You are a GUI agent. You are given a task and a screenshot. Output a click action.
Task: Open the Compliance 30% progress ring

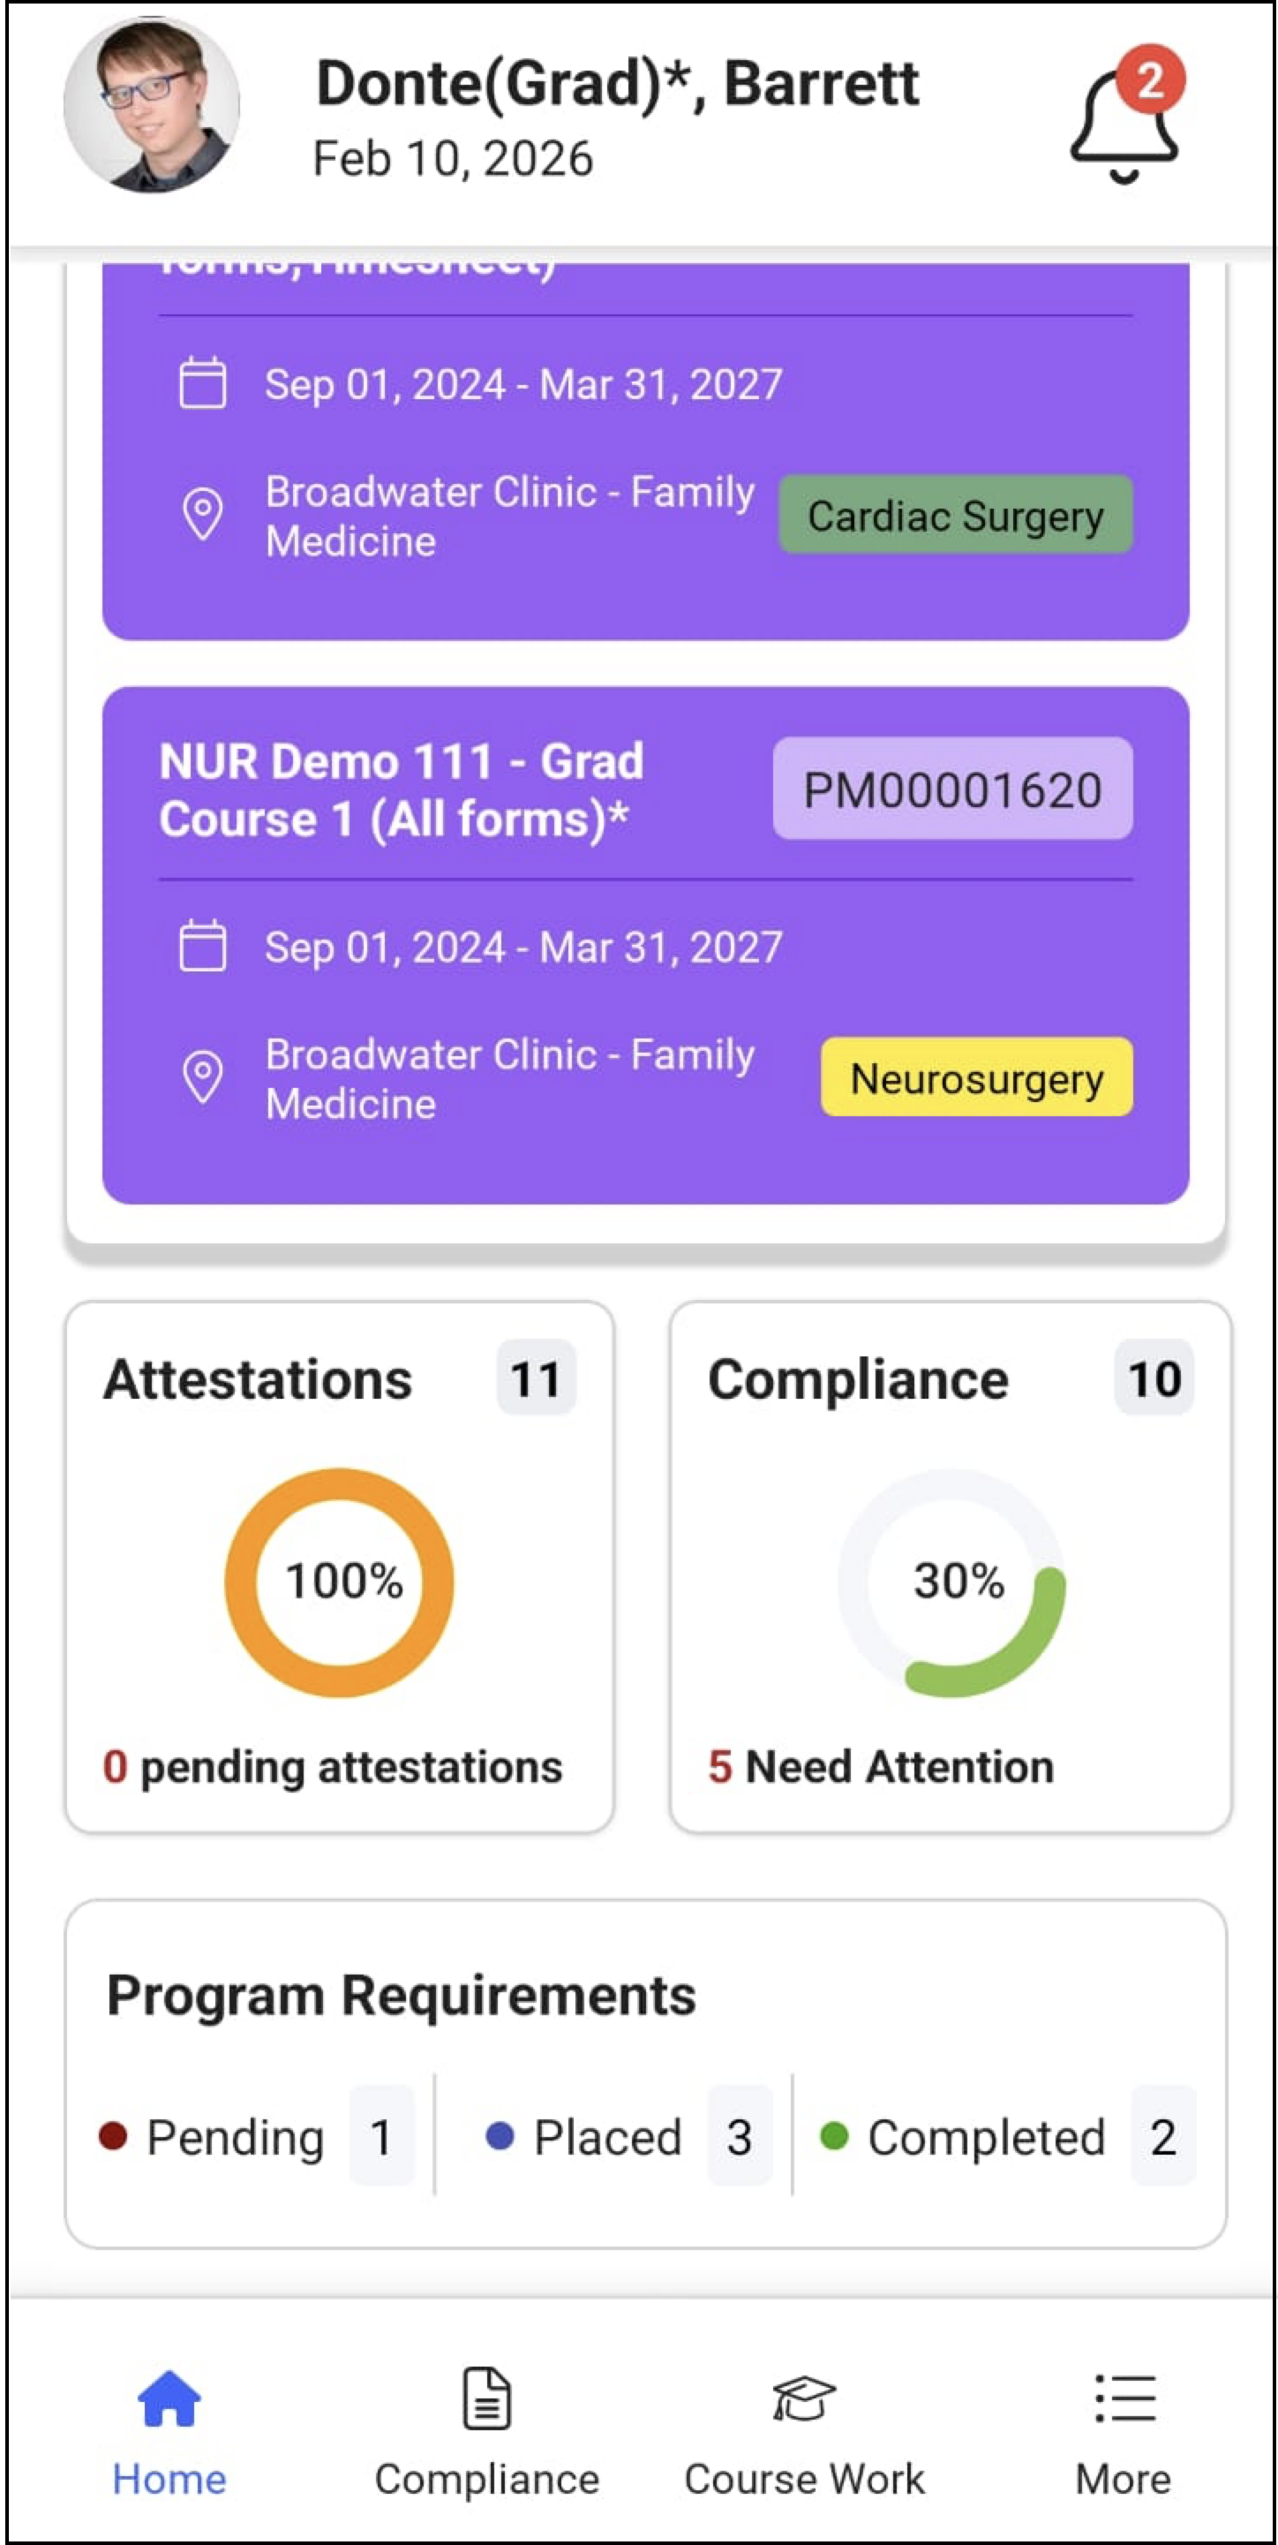coord(952,1582)
